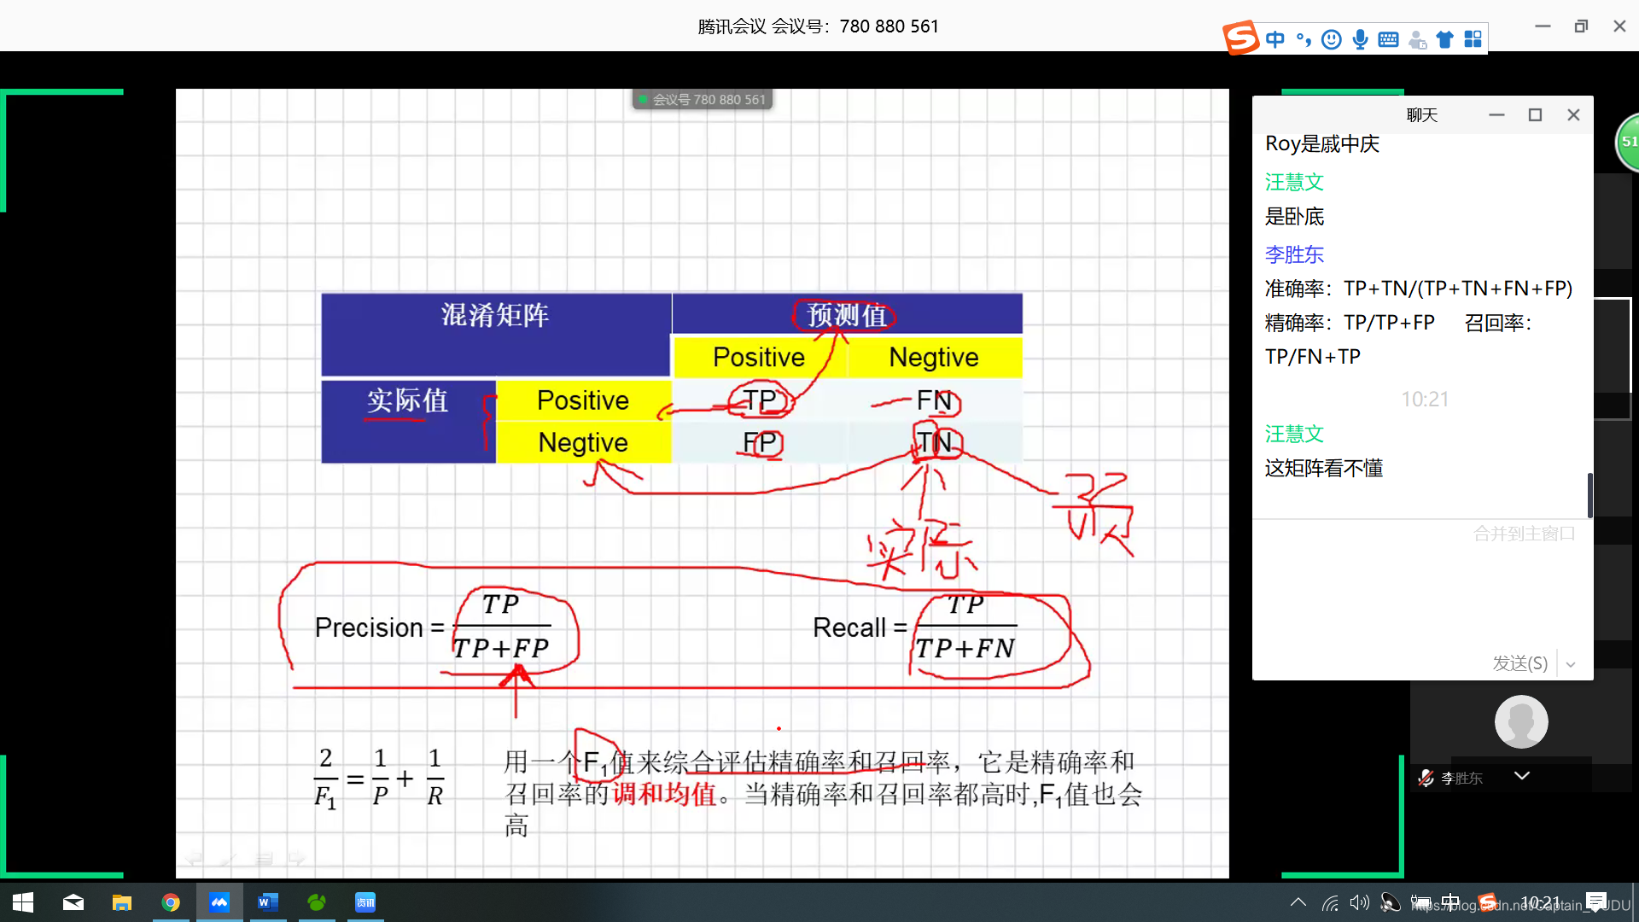The height and width of the screenshot is (922, 1639).
Task: Click sender name 李胜东 in chat
Action: point(1294,254)
